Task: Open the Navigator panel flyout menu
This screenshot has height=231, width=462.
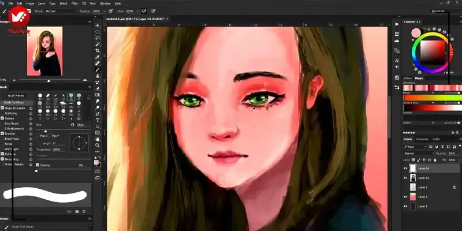Action: pyautogui.click(x=90, y=22)
